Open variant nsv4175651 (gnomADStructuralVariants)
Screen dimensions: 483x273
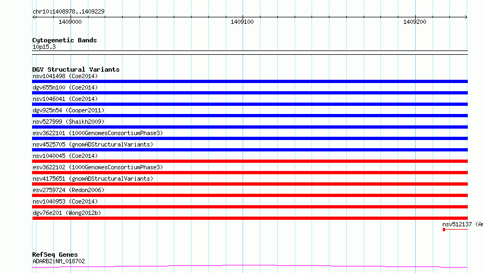point(93,179)
